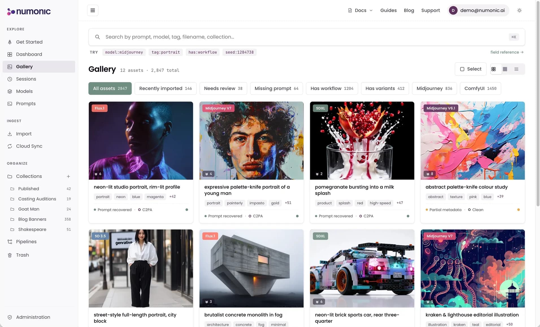Click variants badge 8 on abstract colour study
Viewport: 540px width, 327px height.
click(430, 174)
